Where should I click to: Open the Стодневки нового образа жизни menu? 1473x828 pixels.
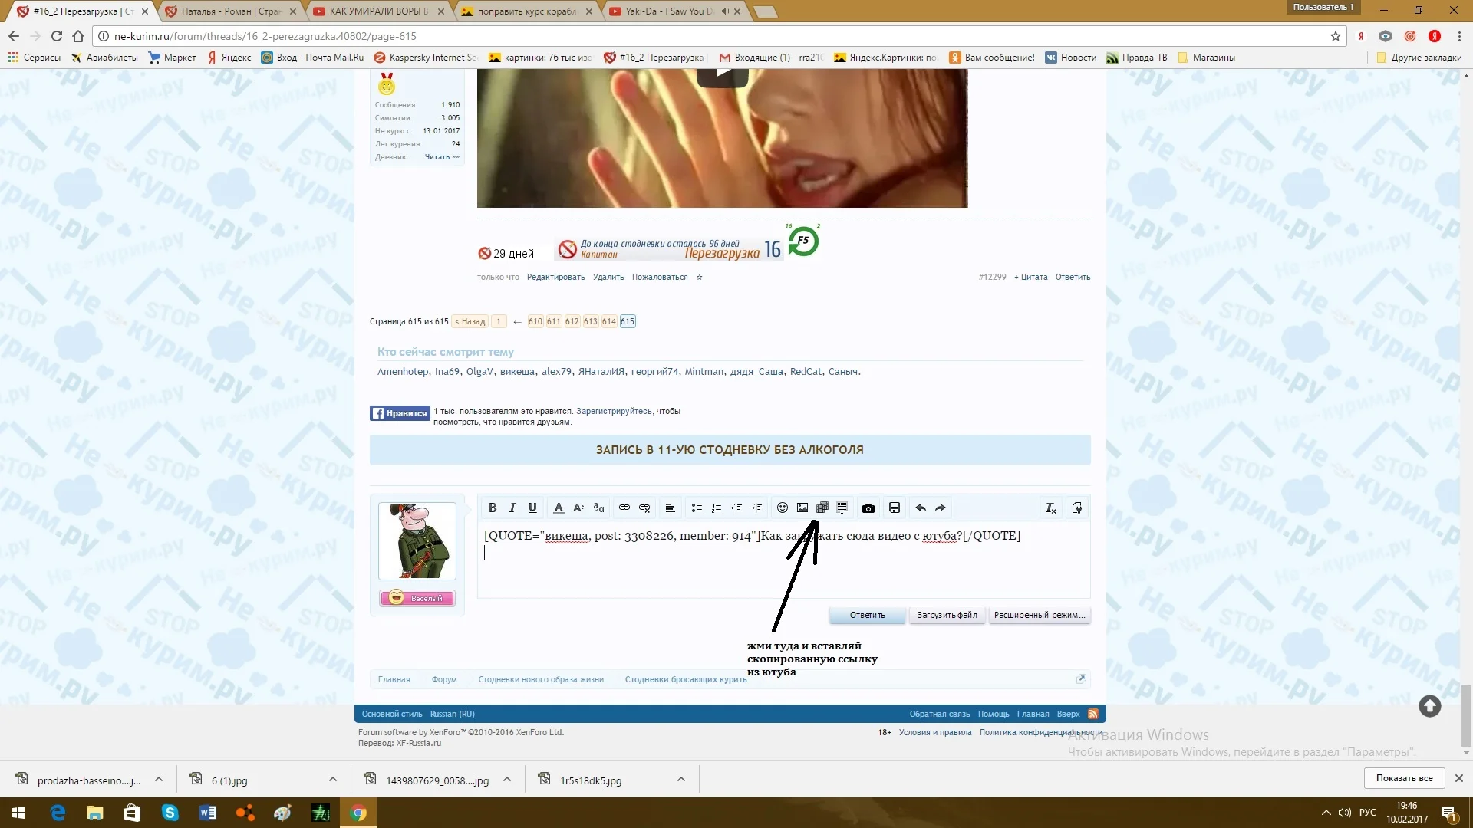(x=541, y=679)
